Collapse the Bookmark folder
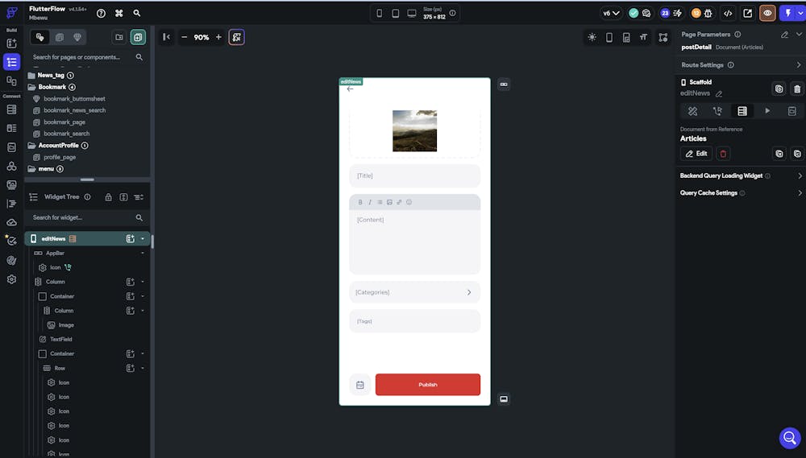 tap(31, 87)
